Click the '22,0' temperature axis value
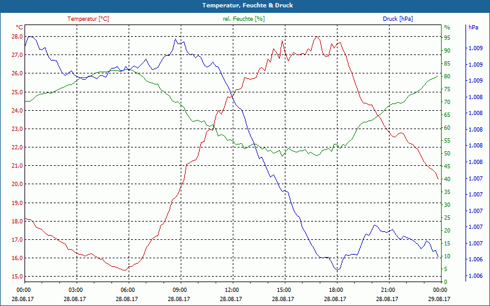The image size is (490, 306). coord(17,147)
